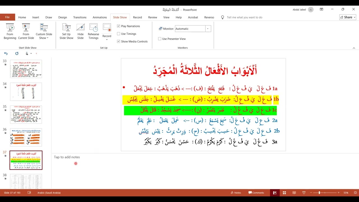This screenshot has width=359, height=202.
Task: Open the Acrobat tab
Action: (193, 17)
